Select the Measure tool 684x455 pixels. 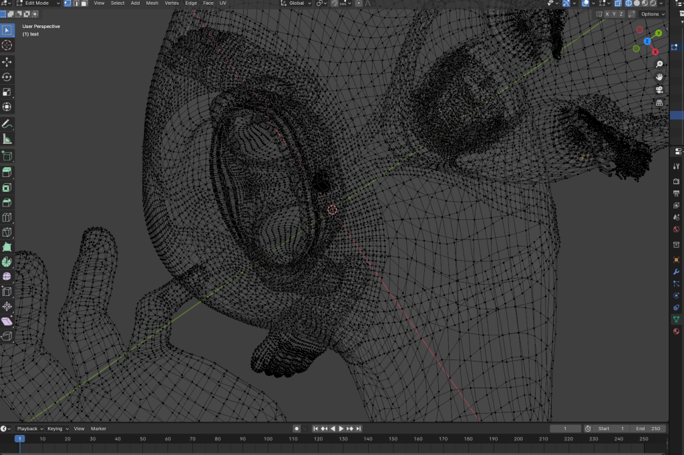click(7, 139)
